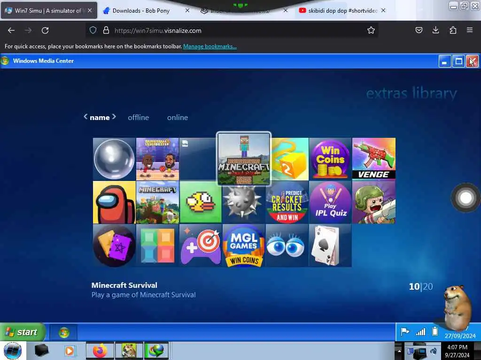The width and height of the screenshot is (481, 360).
Task: Click the simulator battery icon
Action: click(434, 331)
